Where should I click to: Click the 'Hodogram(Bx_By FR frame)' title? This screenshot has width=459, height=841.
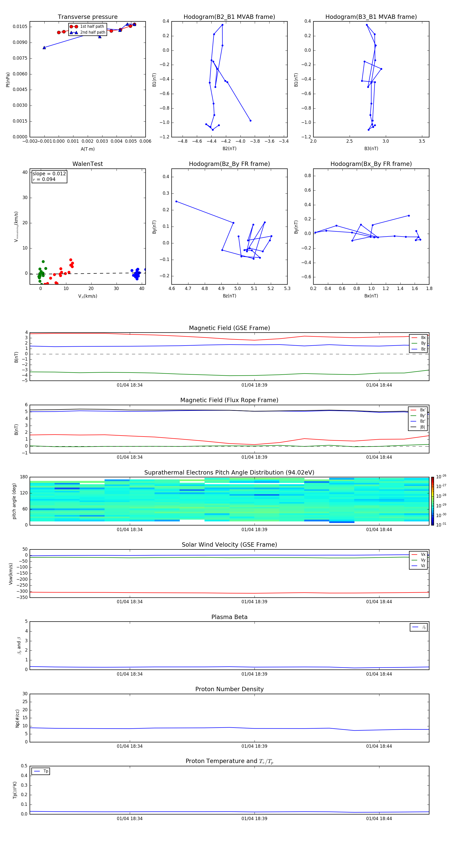click(x=371, y=164)
